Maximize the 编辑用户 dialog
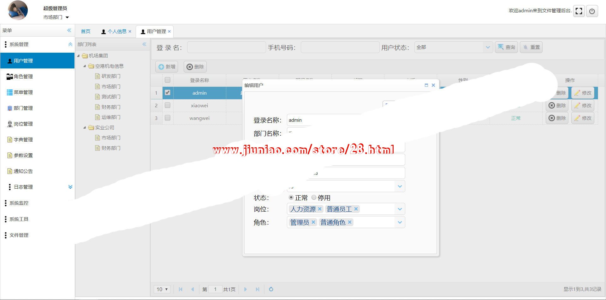Image resolution: width=606 pixels, height=300 pixels. point(426,85)
